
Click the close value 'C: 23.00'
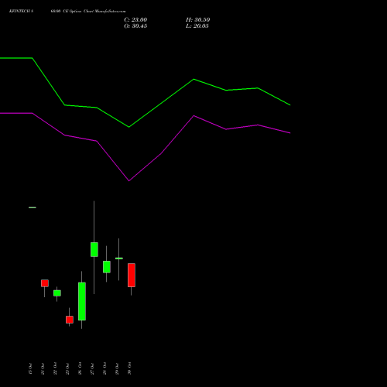click(135, 20)
